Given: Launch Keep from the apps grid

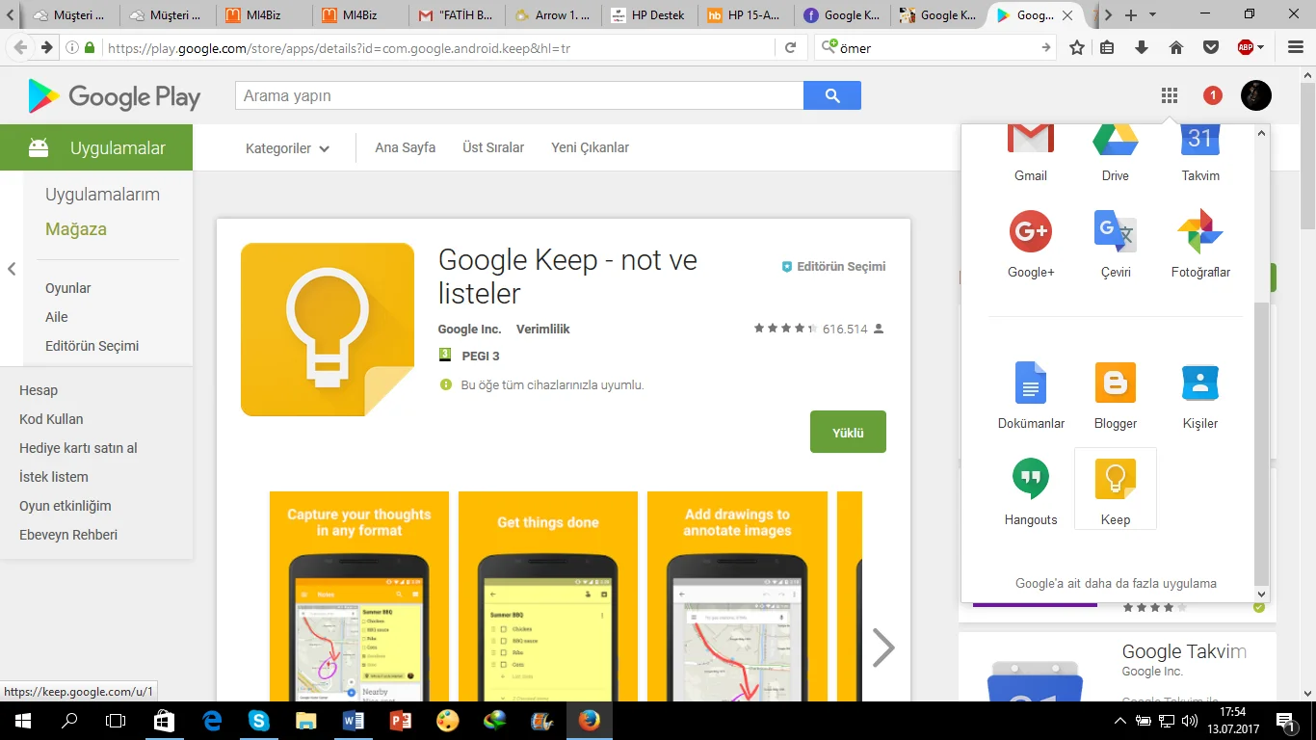Looking at the screenshot, I should pyautogui.click(x=1115, y=489).
